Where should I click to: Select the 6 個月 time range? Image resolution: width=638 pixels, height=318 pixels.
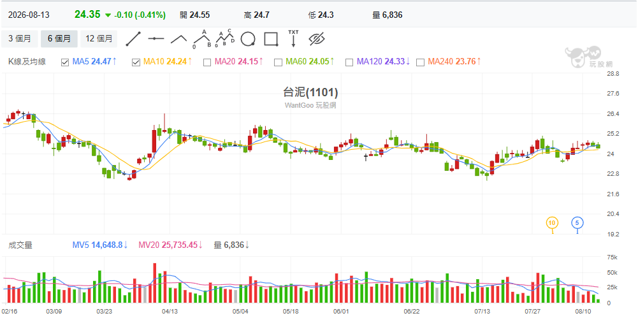coord(59,39)
